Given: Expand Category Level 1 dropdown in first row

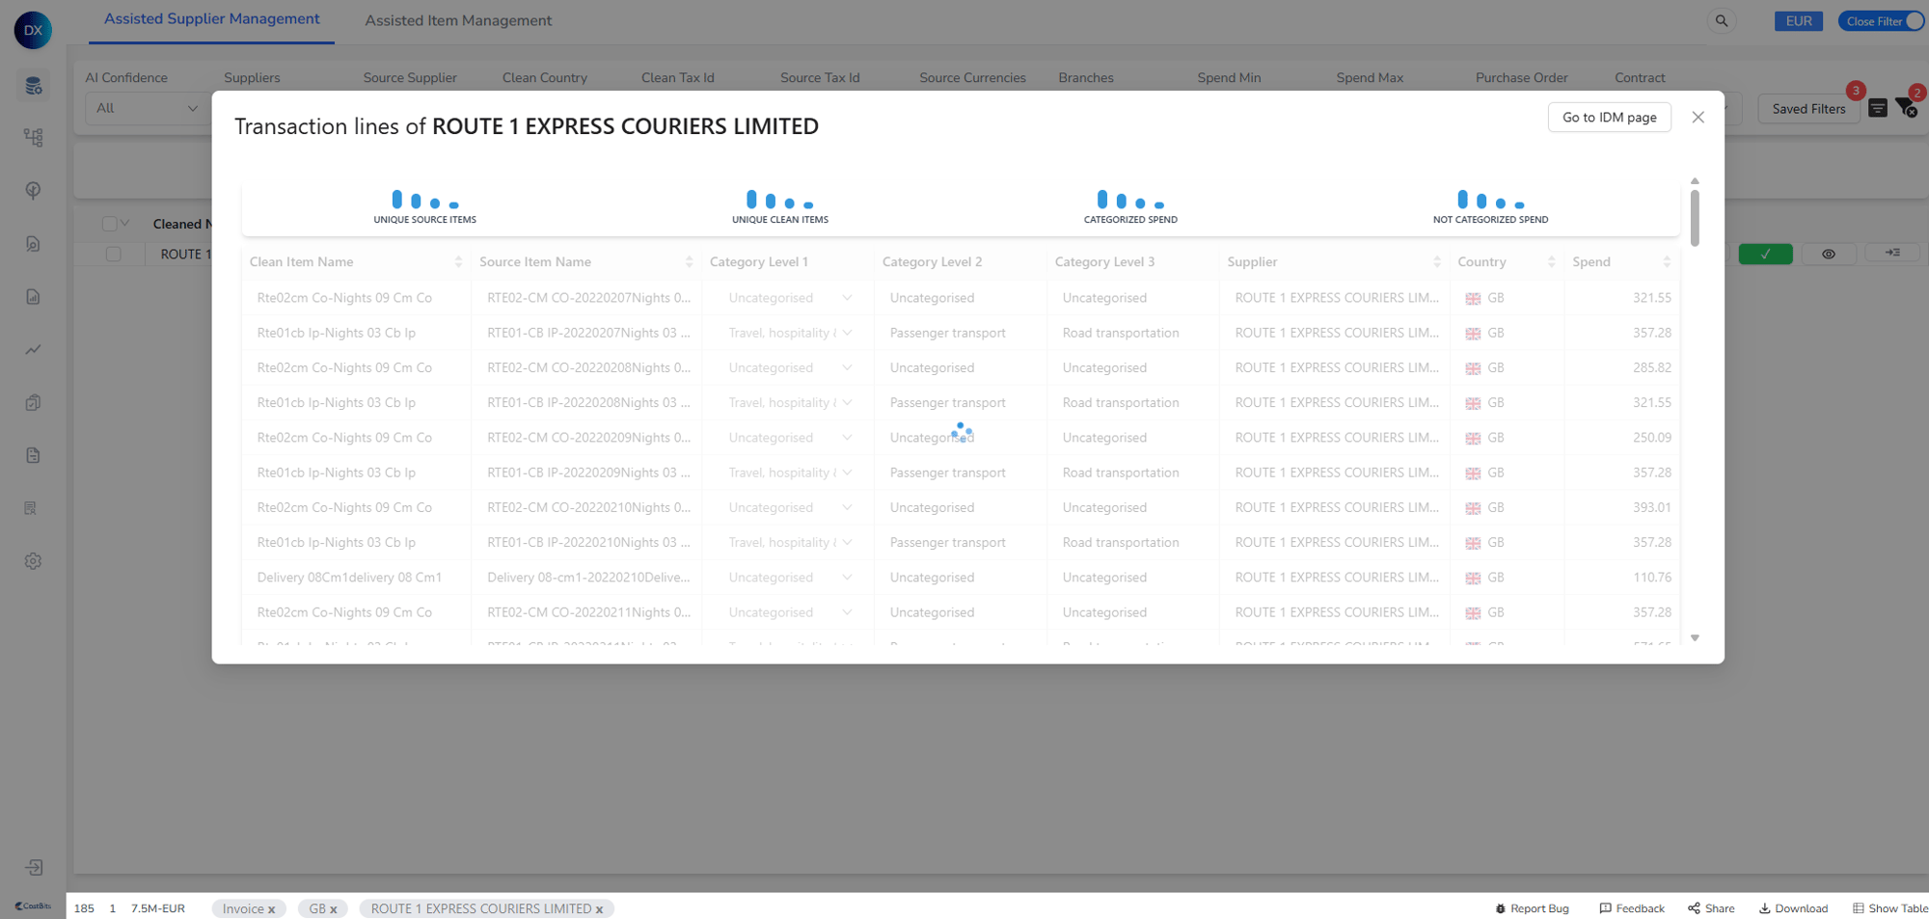Looking at the screenshot, I should point(847,298).
